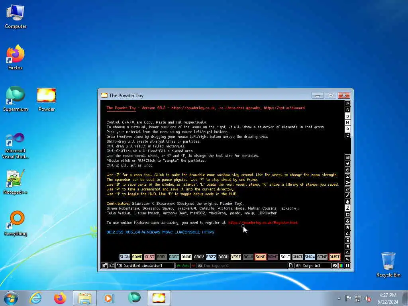Toggle pause button in Powder Toy
Image resolution: width=408 pixels, height=306 pixels.
coord(347,265)
